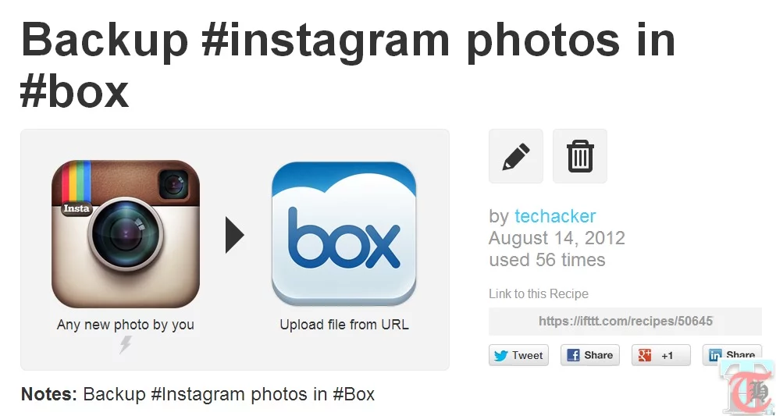
Task: Click 'Upload file from URL' action label
Action: coord(344,325)
